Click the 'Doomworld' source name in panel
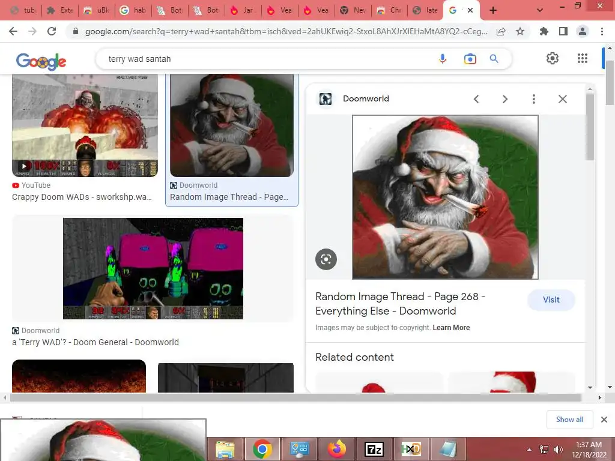The height and width of the screenshot is (461, 615). [x=366, y=99]
